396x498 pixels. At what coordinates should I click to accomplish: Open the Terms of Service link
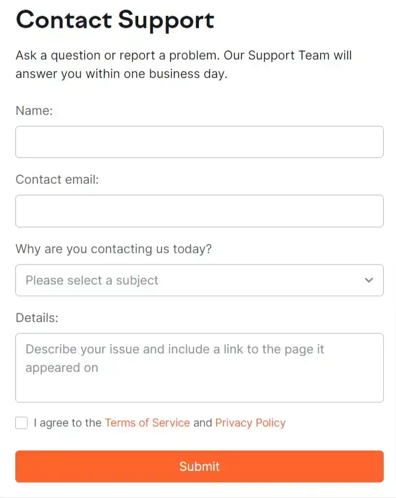click(x=147, y=422)
